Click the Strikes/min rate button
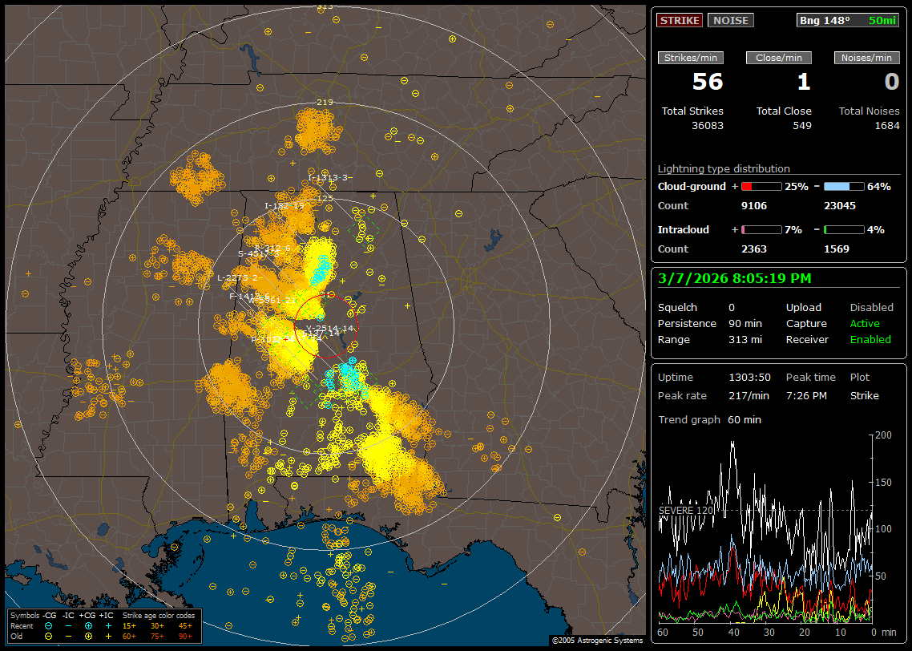Image resolution: width=912 pixels, height=651 pixels. (691, 58)
